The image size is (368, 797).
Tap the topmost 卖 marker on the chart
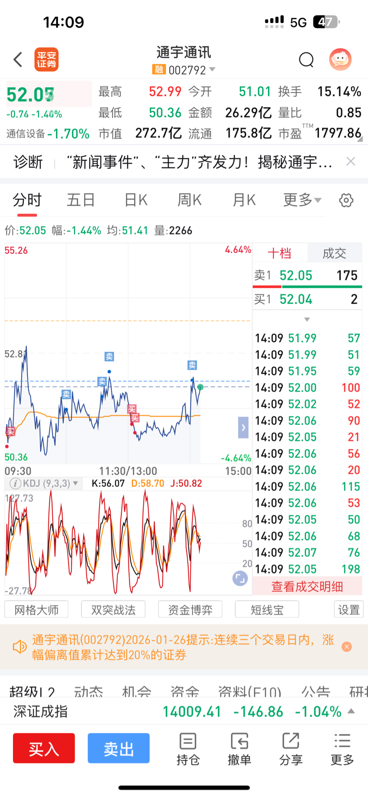point(109,356)
